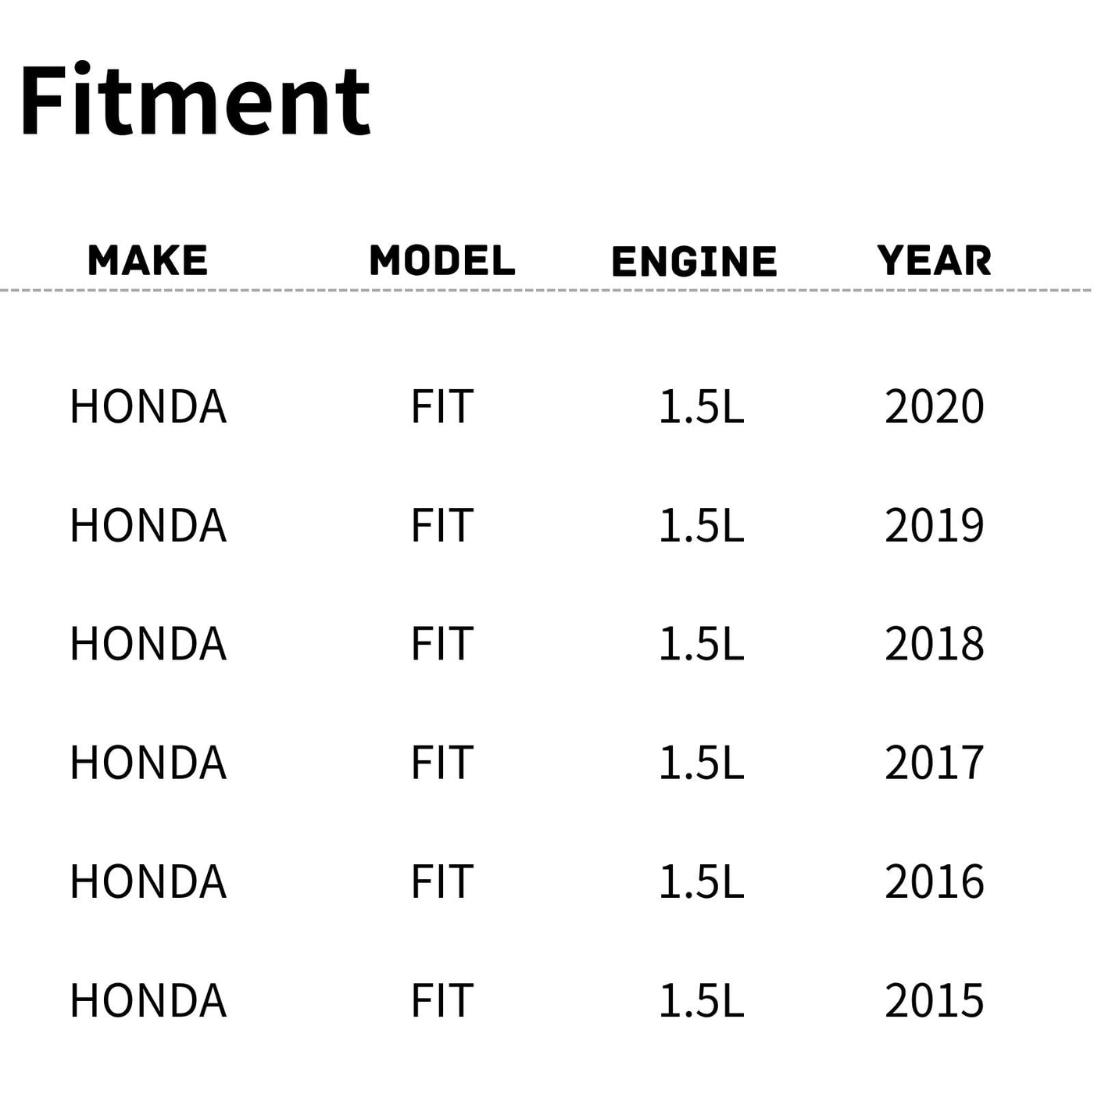The width and height of the screenshot is (1094, 1094).
Task: Select the 2019 year cell
Action: point(934,526)
